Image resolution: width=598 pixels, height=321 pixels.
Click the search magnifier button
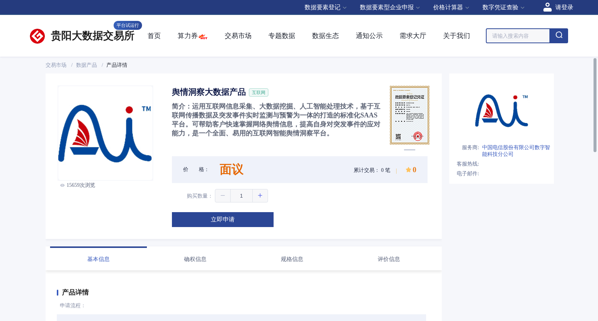pyautogui.click(x=559, y=36)
